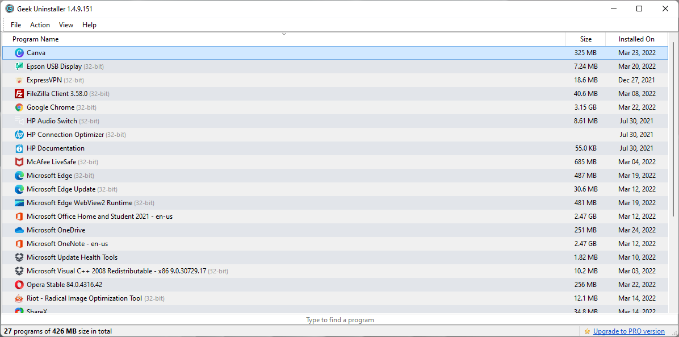This screenshot has height=337, width=679.
Task: Click the 27 programs status bar text
Action: point(57,331)
